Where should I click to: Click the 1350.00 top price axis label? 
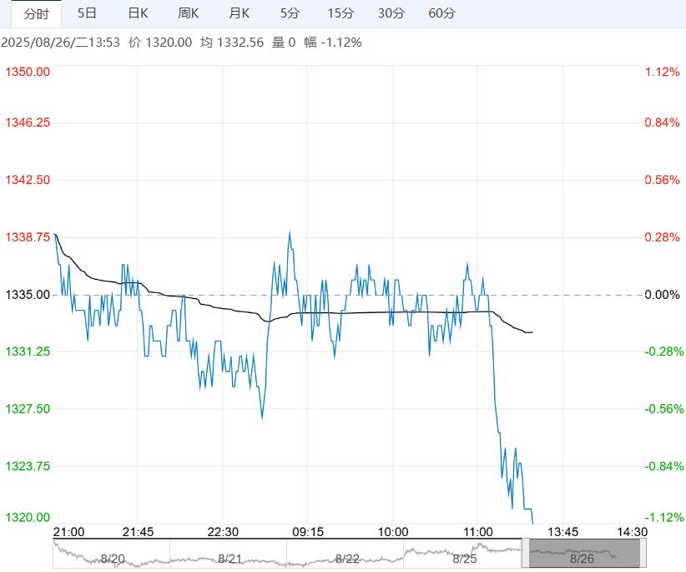click(x=28, y=72)
